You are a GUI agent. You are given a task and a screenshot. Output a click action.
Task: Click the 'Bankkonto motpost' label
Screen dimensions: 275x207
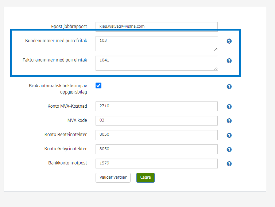(68, 163)
